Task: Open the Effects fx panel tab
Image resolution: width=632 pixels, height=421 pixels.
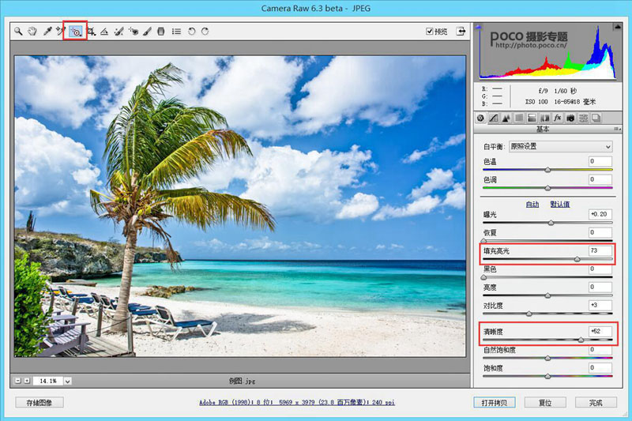Action: tap(558, 118)
